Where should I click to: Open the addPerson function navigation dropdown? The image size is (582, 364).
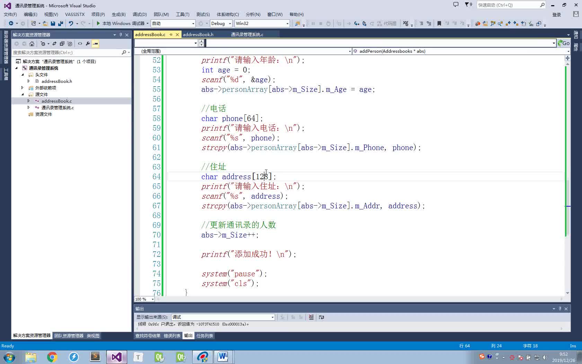461,51
